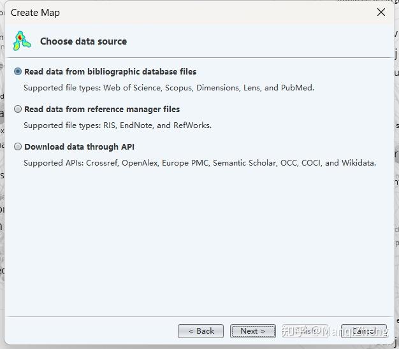Image resolution: width=399 pixels, height=349 pixels.
Task: Select the bibliographic database files radio button
Action: point(18,72)
